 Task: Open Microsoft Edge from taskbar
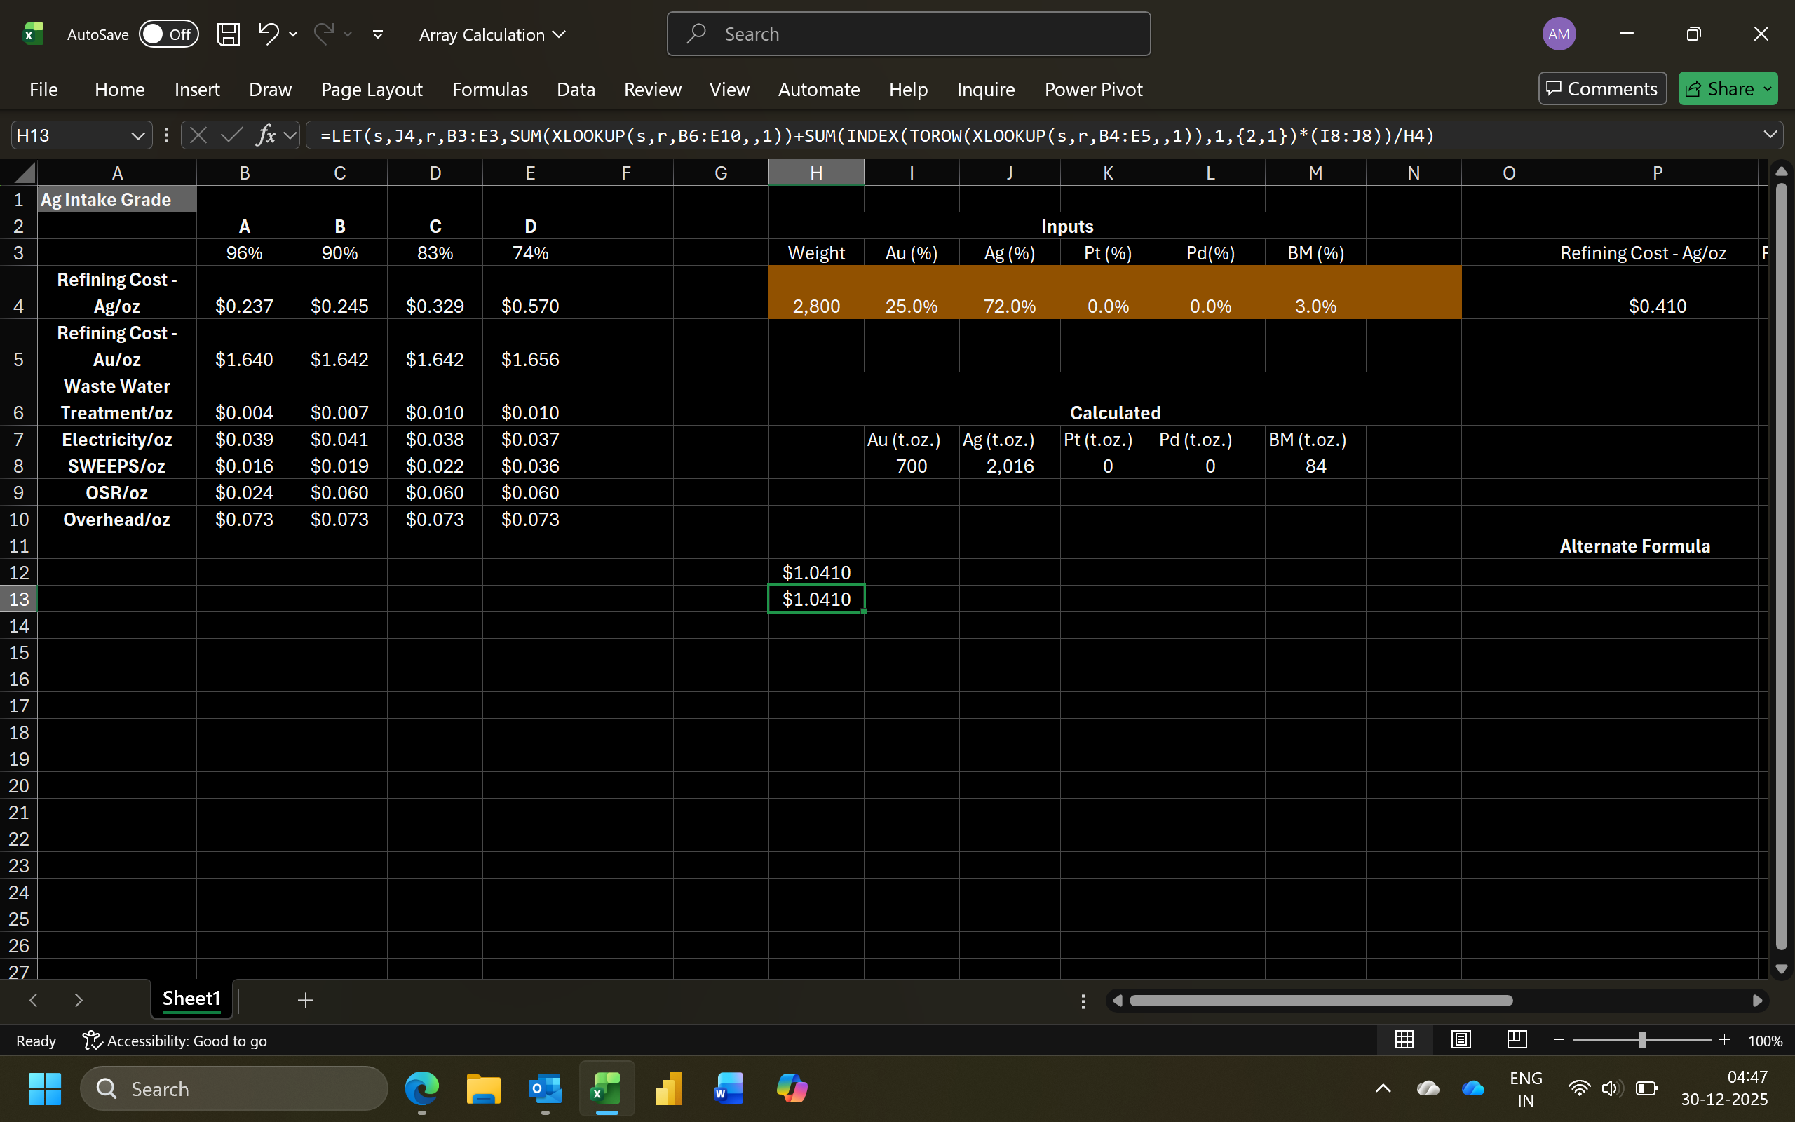pyautogui.click(x=421, y=1088)
